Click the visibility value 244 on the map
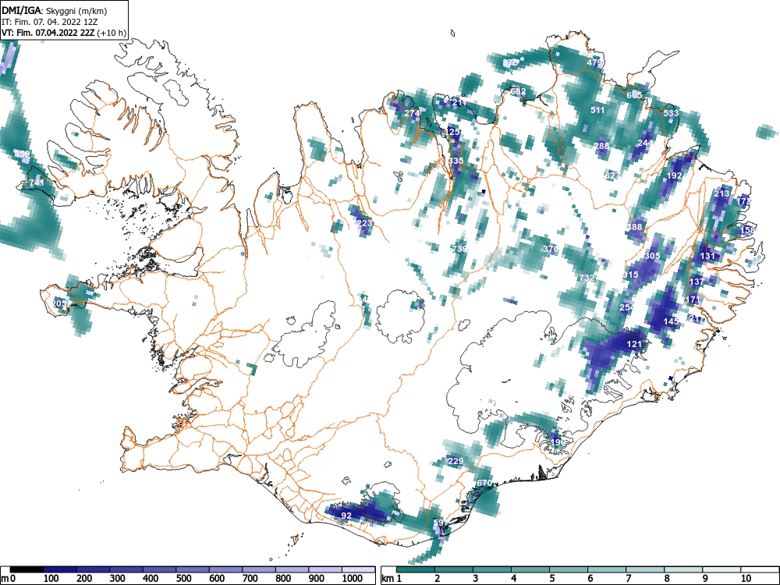The image size is (780, 585). (645, 143)
